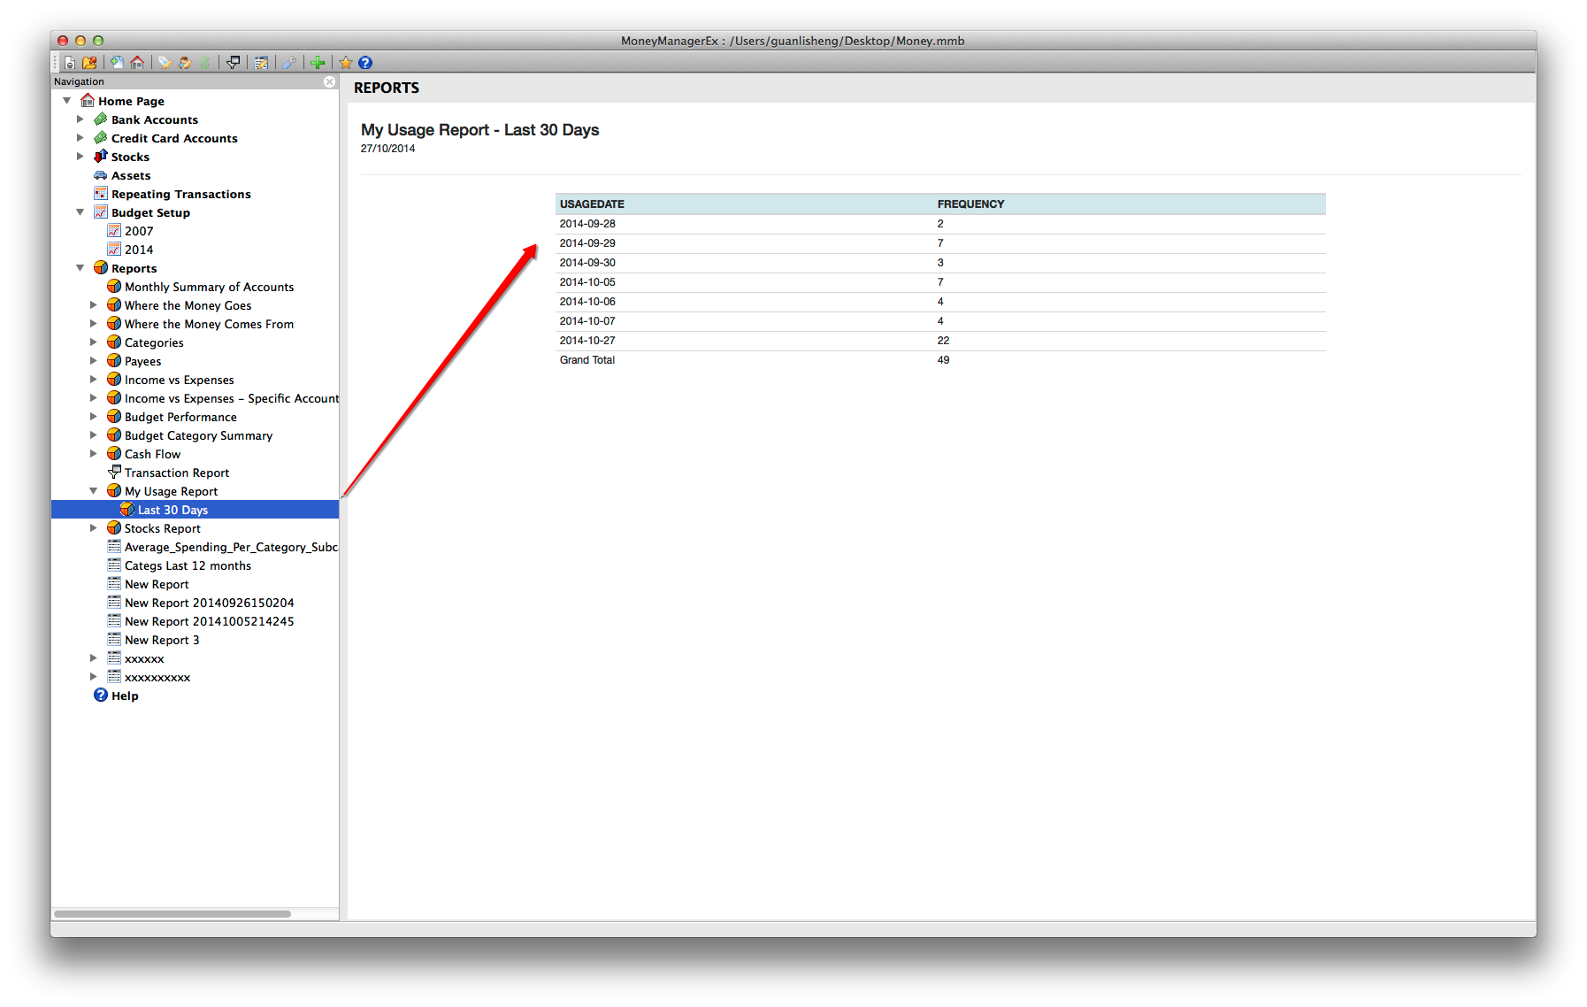Expand the Bank Accounts tree node
Image resolution: width=1587 pixels, height=1007 pixels.
pos(80,119)
